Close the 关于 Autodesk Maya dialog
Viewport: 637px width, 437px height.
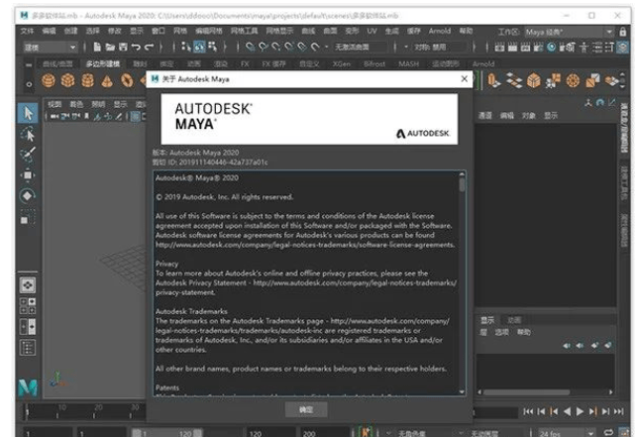pos(465,79)
